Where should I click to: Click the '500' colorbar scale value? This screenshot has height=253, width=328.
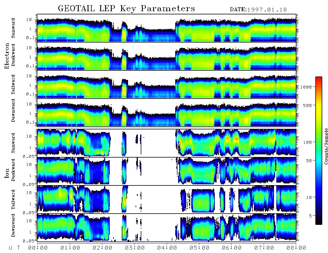tap(307, 105)
